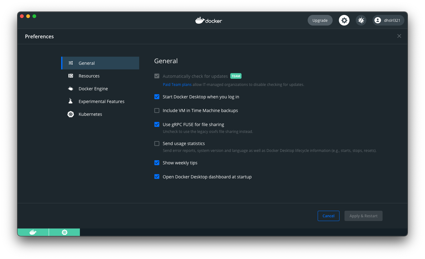Screen dimensions: 425x259
Task: Click the Experimental Features flask icon
Action: click(x=71, y=101)
